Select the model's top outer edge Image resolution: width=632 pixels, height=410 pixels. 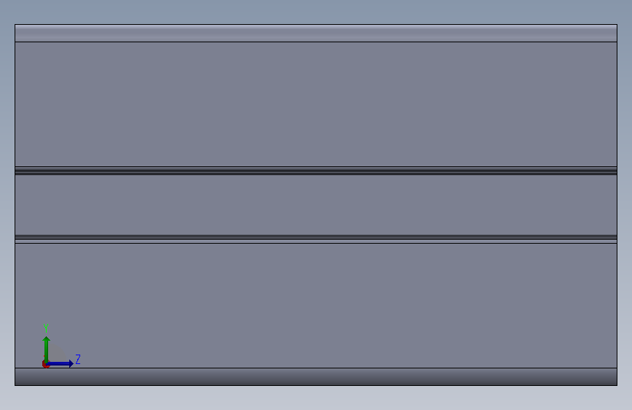click(x=316, y=25)
